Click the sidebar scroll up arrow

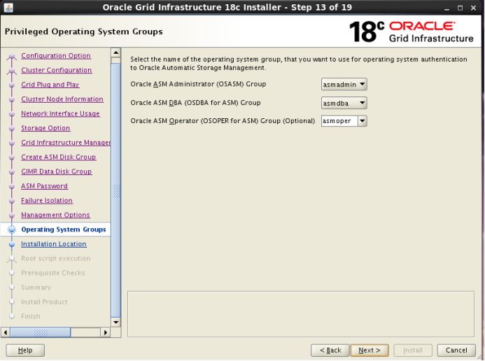point(115,52)
